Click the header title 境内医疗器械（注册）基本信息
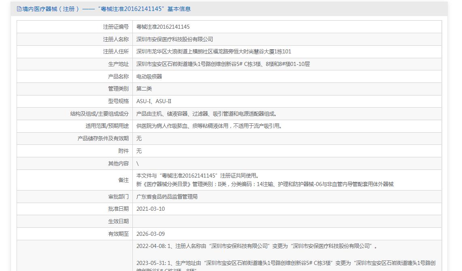 tap(106, 9)
